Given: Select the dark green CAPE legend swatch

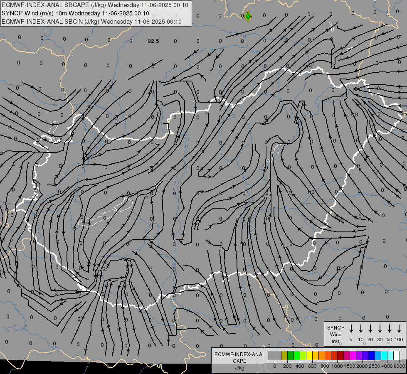Looking at the screenshot, I should tap(291, 355).
